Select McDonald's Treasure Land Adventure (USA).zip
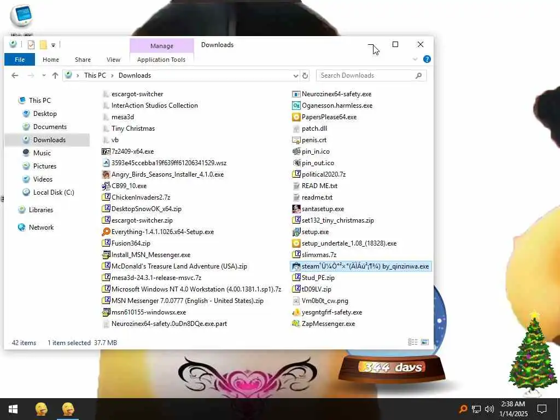The image size is (560, 420). click(x=179, y=266)
